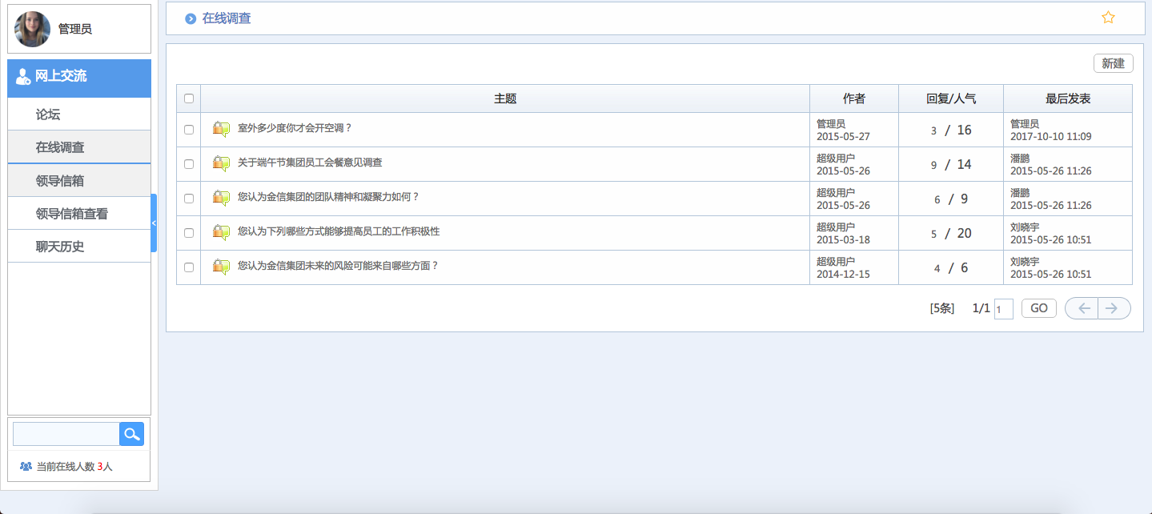Toggle the select-all checkbox in table header
Image resolution: width=1152 pixels, height=514 pixels.
coord(189,98)
